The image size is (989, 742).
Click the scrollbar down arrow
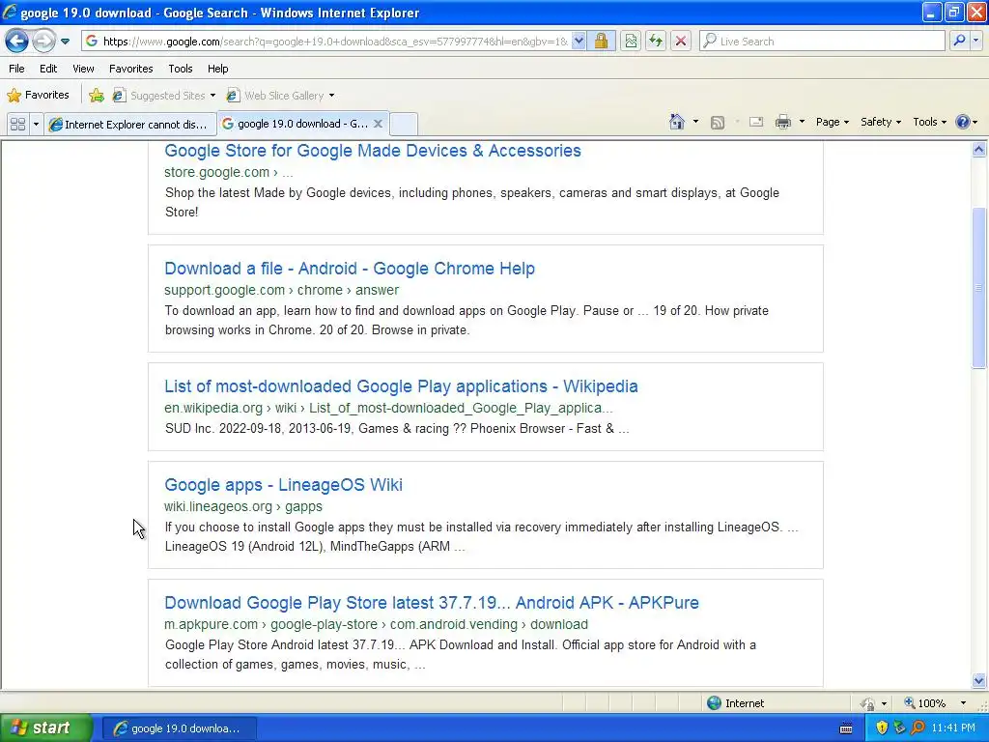pos(979,680)
